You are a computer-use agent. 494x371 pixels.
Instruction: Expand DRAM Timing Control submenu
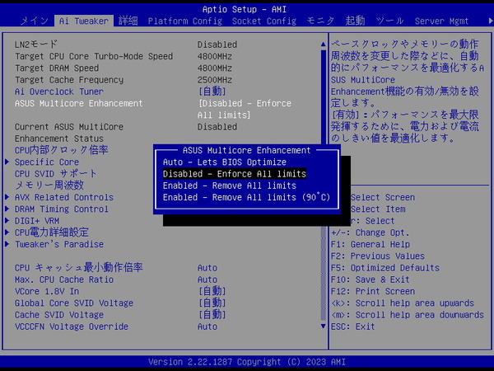pyautogui.click(x=62, y=209)
